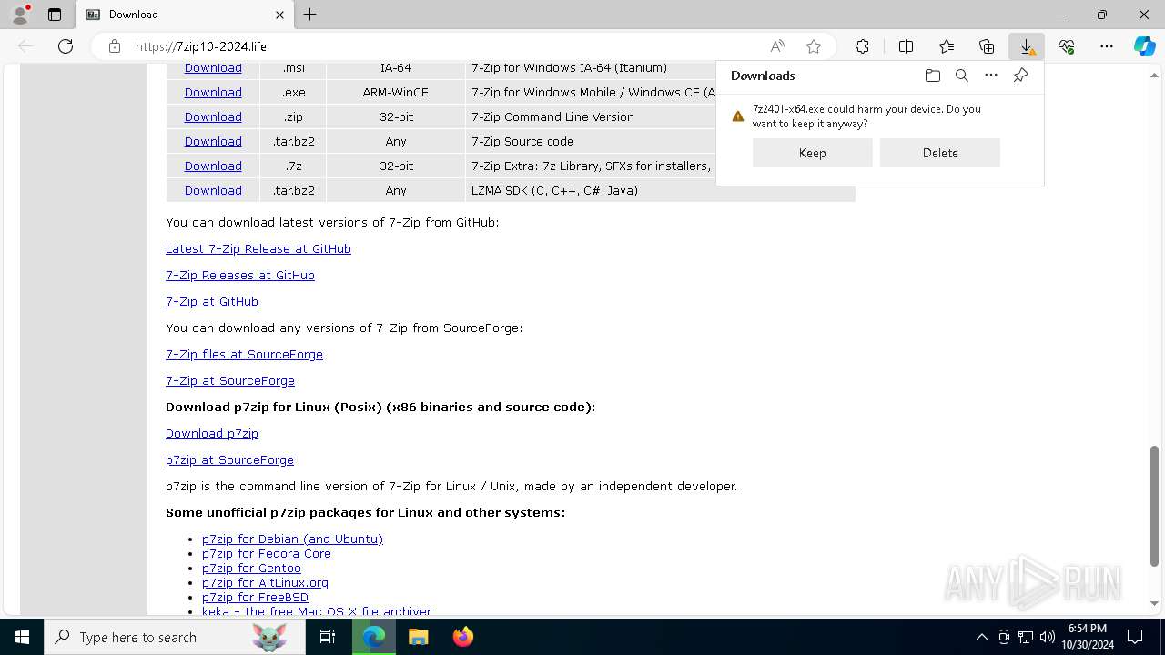Open the tab actions menu icon
Image resolution: width=1165 pixels, height=655 pixels.
(x=55, y=15)
